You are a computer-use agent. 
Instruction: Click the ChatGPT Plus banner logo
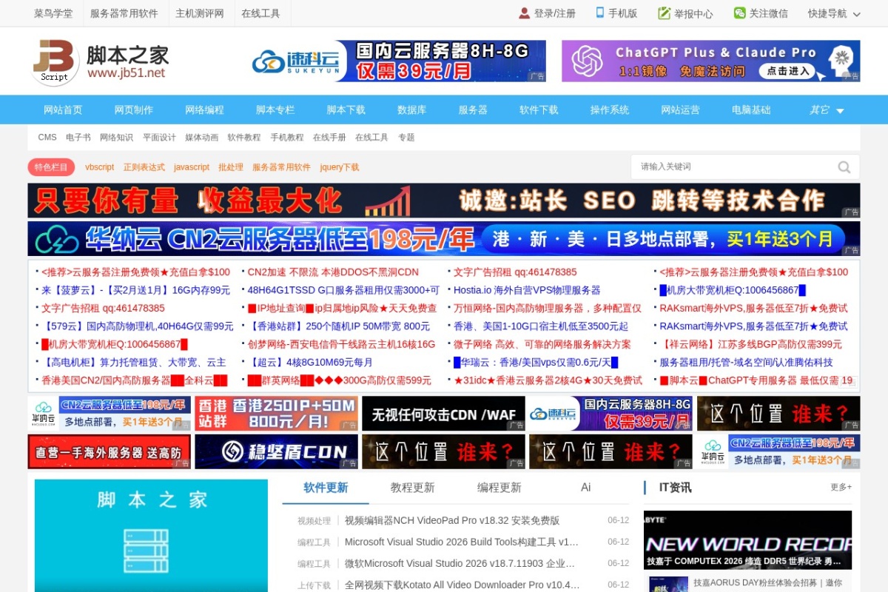click(588, 61)
